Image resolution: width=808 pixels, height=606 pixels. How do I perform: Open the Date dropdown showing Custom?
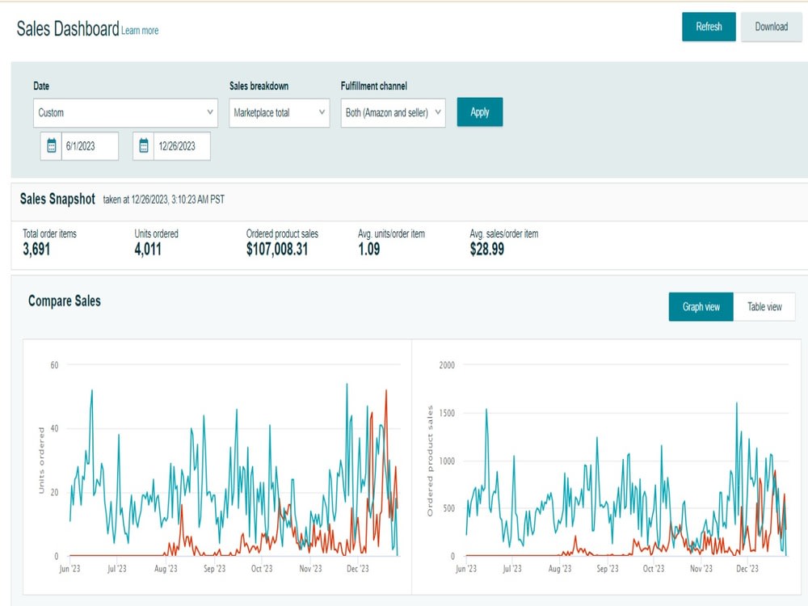click(124, 112)
